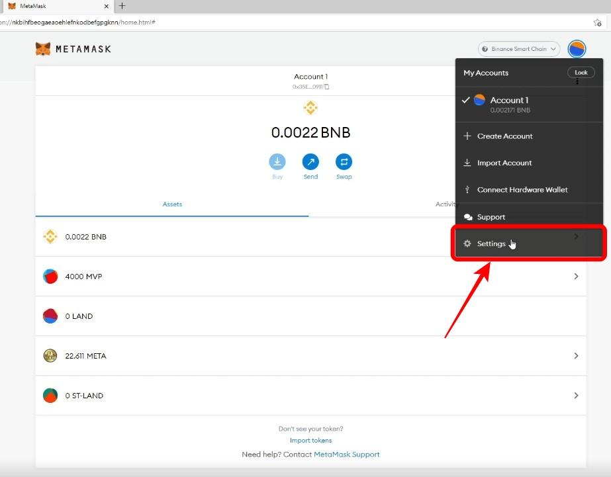Select Import Account menu entry
The height and width of the screenshot is (477, 611).
(529, 163)
